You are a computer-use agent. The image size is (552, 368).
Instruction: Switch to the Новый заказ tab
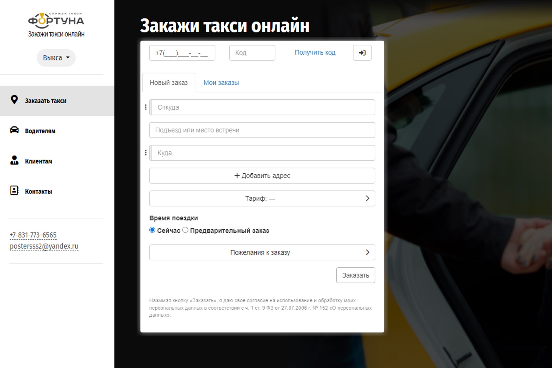169,83
